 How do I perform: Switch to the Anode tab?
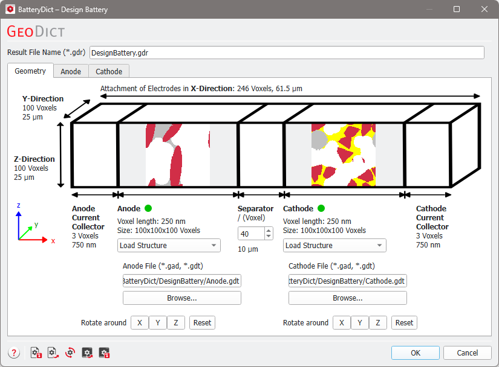(x=71, y=71)
